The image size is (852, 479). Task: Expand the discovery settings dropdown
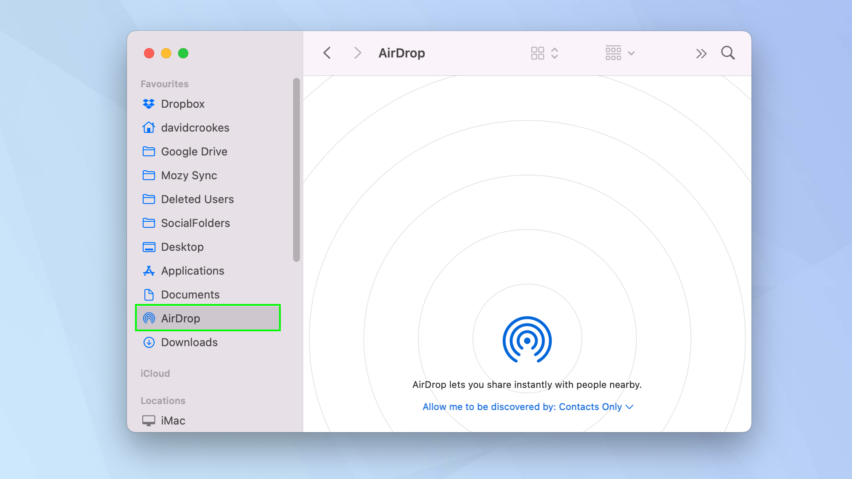point(629,407)
